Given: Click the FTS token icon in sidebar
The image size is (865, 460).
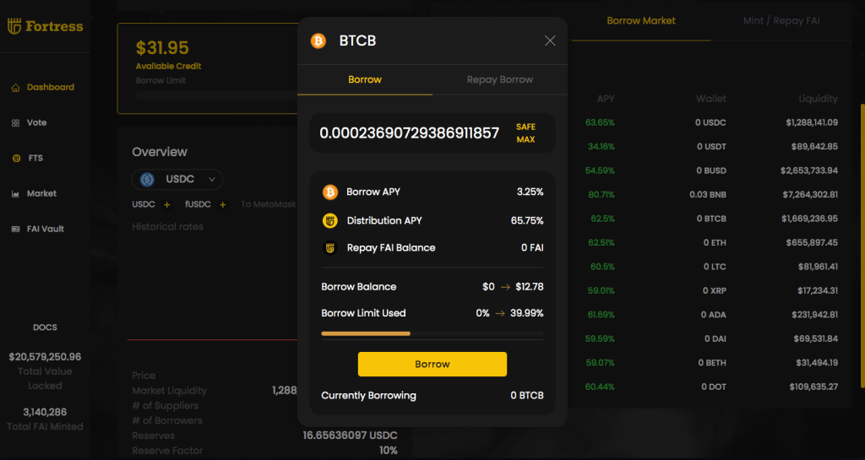Looking at the screenshot, I should (16, 158).
